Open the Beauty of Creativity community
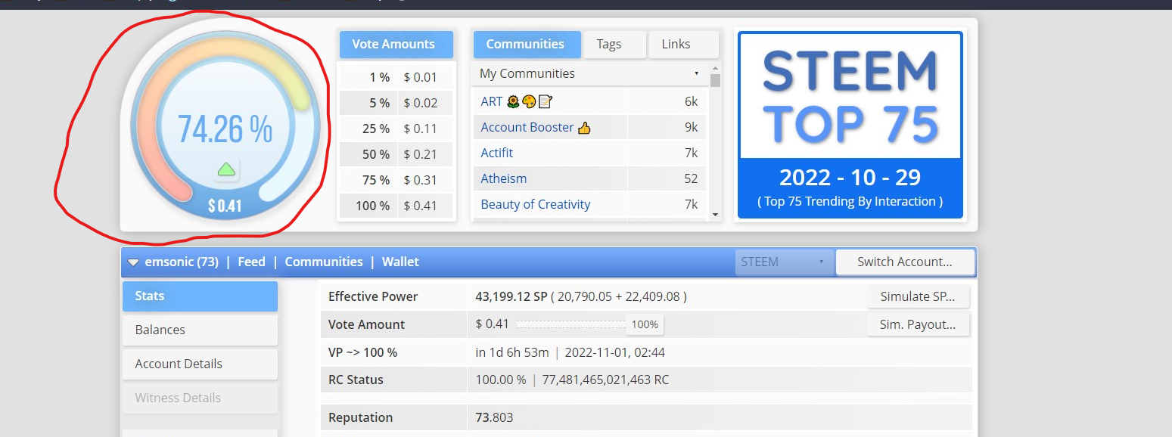1172x437 pixels. pyautogui.click(x=536, y=204)
